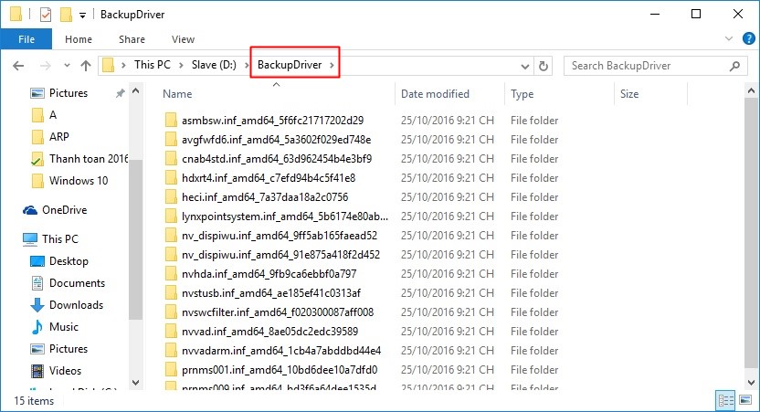
Task: Select Thanh toan 2016 in the sidebar
Action: (89, 159)
